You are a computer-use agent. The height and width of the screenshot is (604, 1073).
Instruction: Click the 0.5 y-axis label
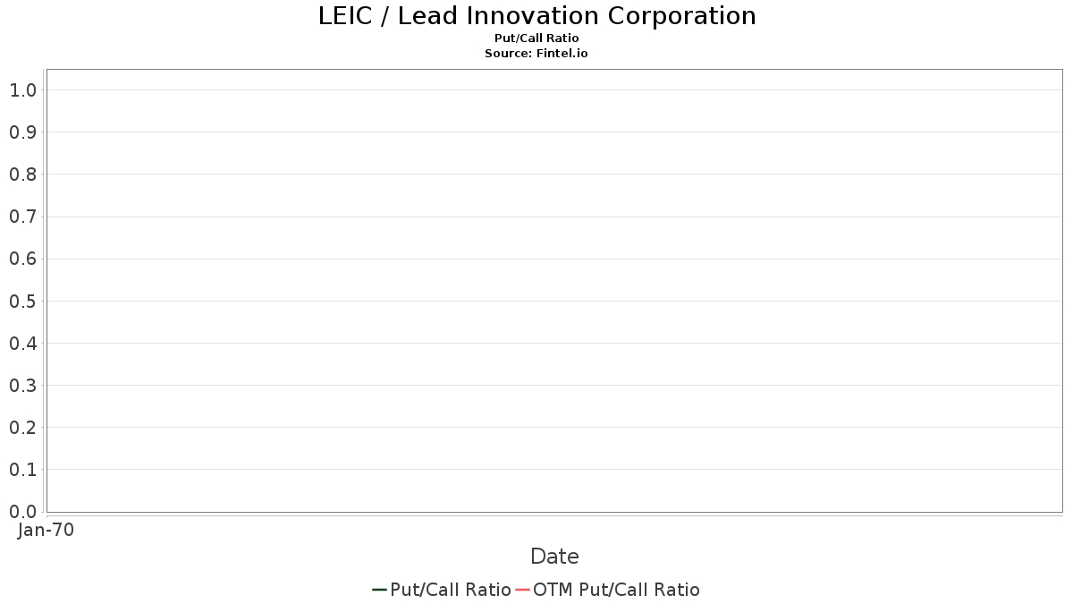click(22, 302)
